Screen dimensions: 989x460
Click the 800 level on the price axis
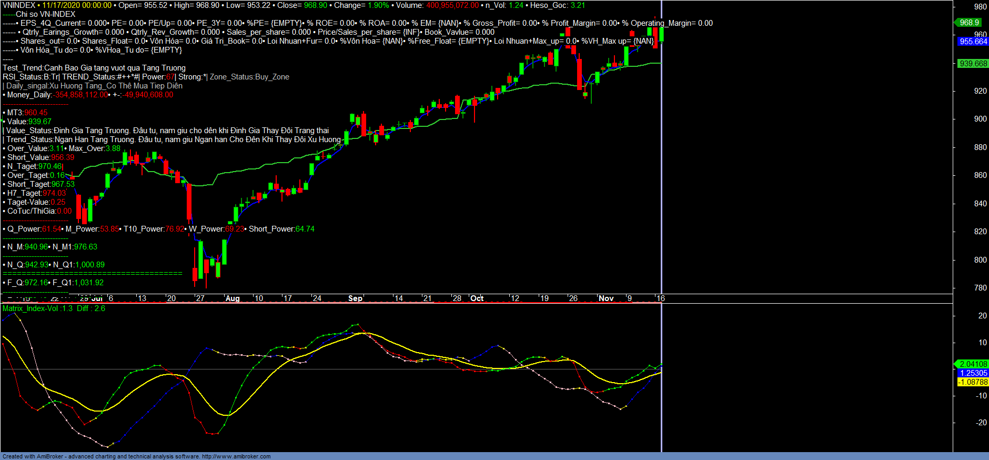[x=980, y=260]
